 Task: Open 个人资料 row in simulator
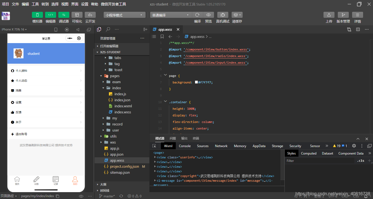coord(46,71)
